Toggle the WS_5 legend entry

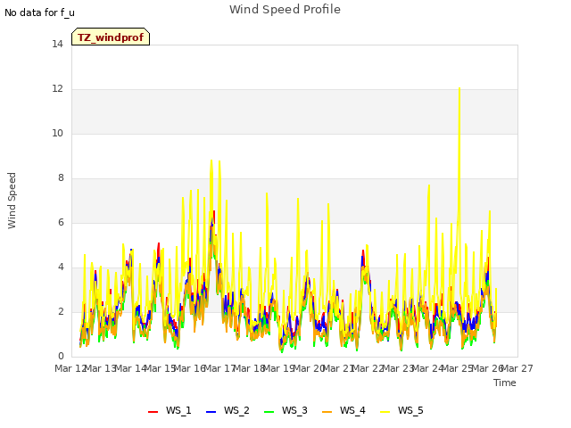(x=401, y=410)
